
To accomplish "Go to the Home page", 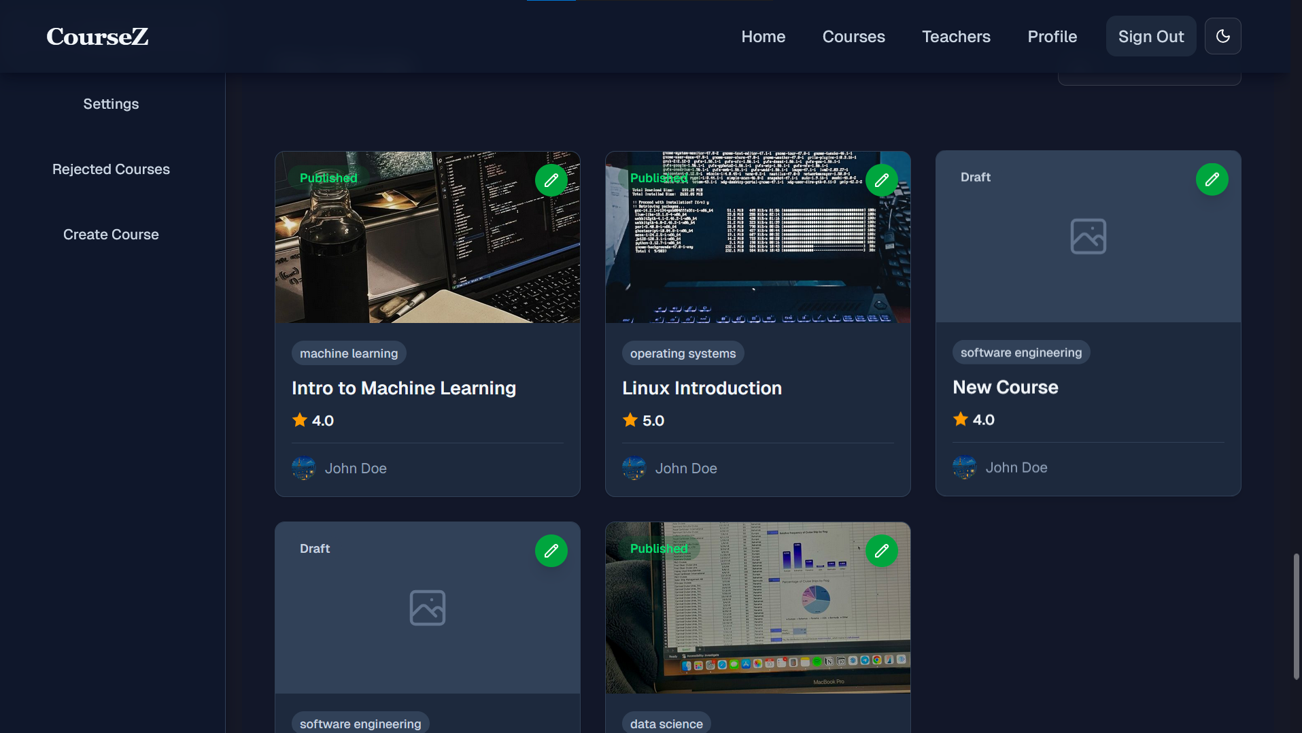I will pos(763,37).
